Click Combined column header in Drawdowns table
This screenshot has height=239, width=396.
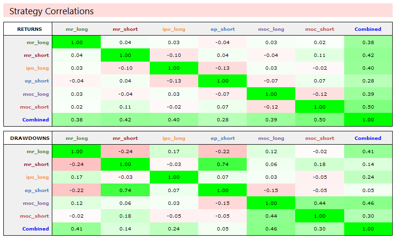click(x=367, y=138)
